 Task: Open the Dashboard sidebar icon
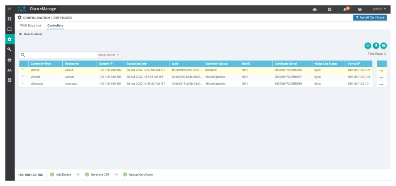click(x=9, y=19)
